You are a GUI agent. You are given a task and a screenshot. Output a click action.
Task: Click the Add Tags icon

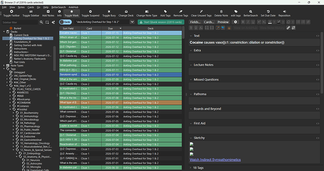(165, 12)
